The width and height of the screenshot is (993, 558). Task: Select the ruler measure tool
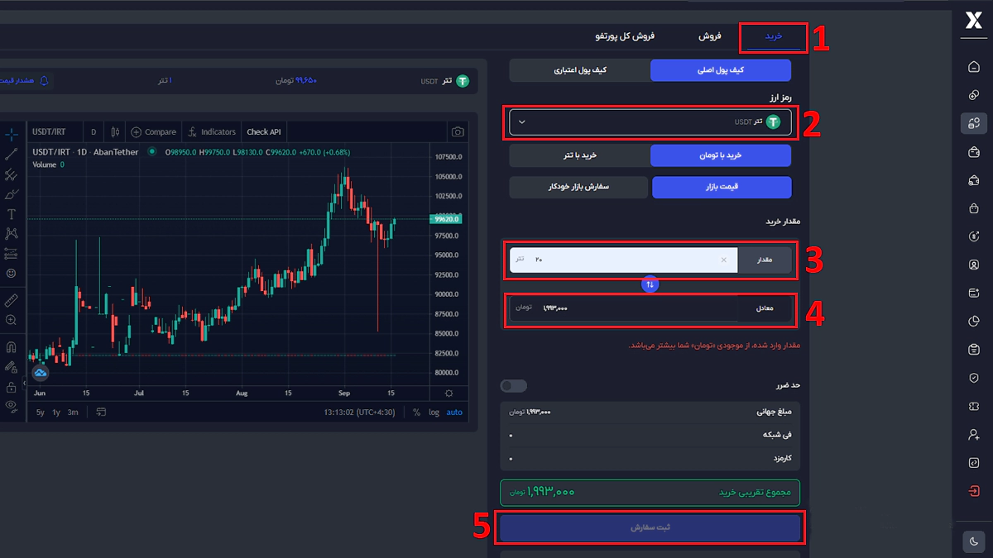[12, 298]
